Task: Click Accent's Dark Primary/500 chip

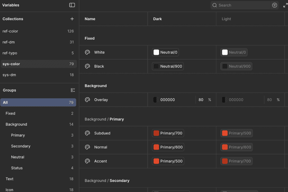Action: pyautogui.click(x=168, y=161)
